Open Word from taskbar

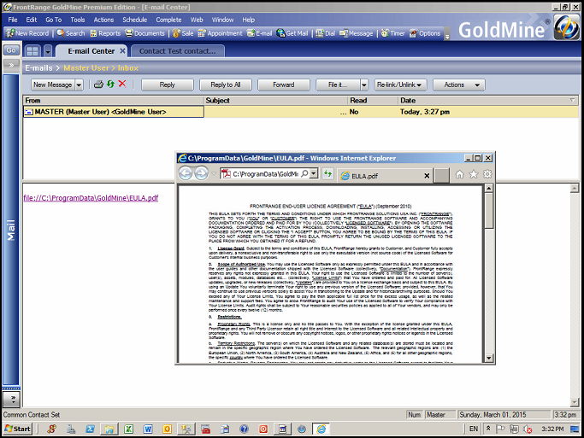click(x=148, y=429)
